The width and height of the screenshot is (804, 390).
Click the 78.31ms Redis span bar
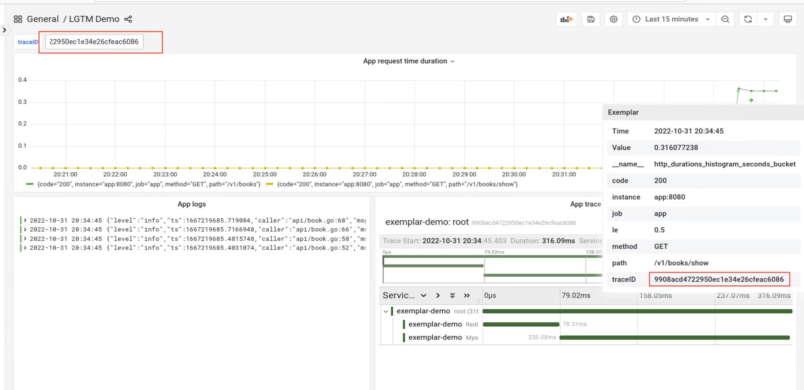(521, 324)
